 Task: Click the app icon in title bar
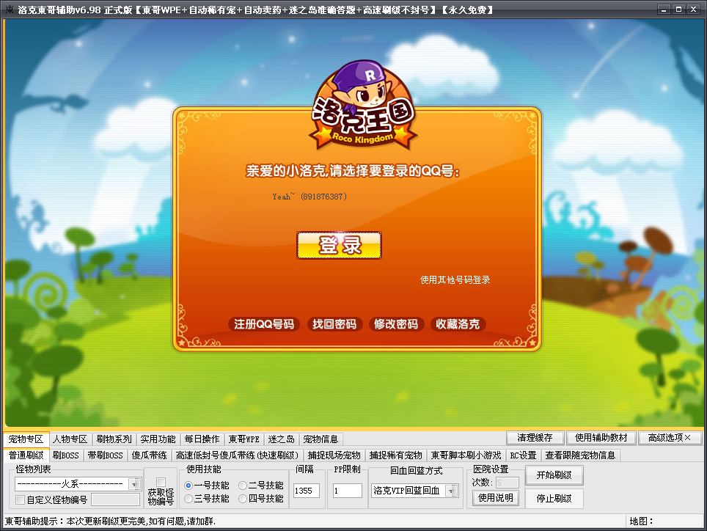pos(9,10)
